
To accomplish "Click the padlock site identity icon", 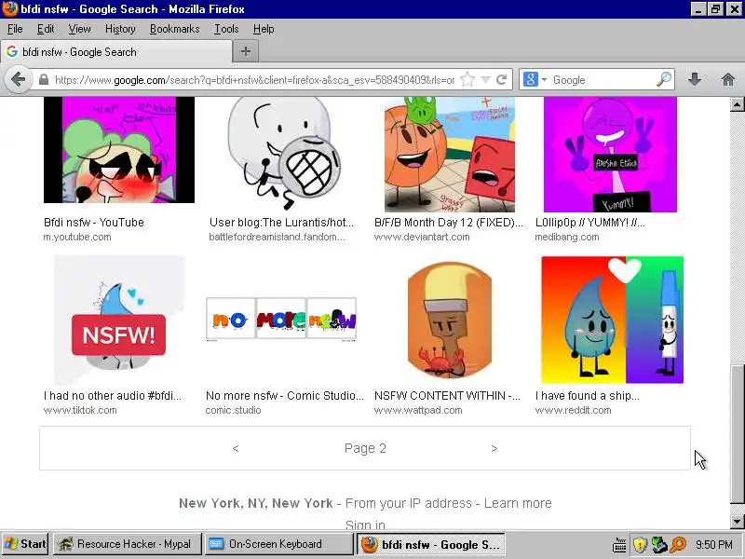I will [x=44, y=79].
